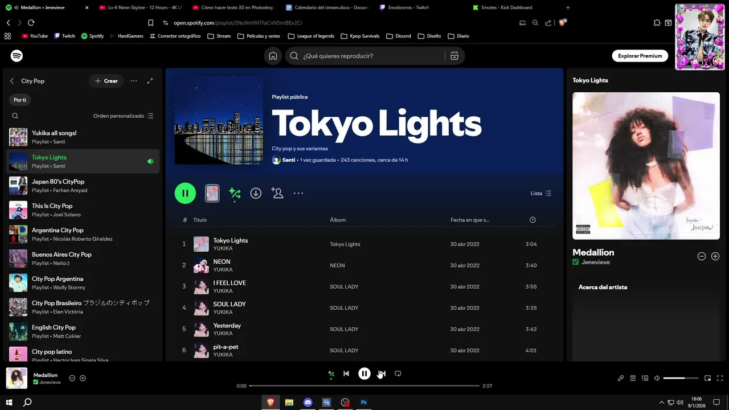Open Argentina City Pop playlist

click(83, 234)
